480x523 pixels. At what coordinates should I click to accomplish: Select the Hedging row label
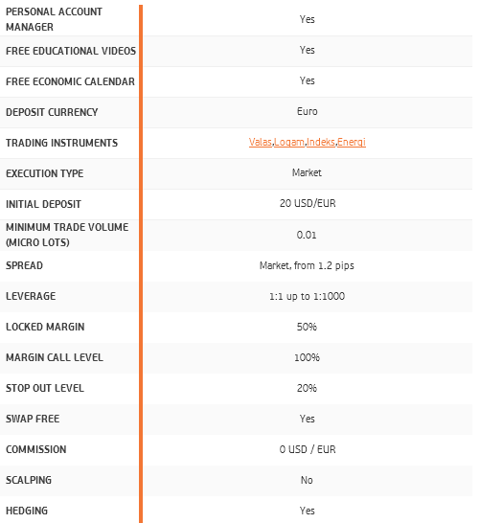[27, 511]
